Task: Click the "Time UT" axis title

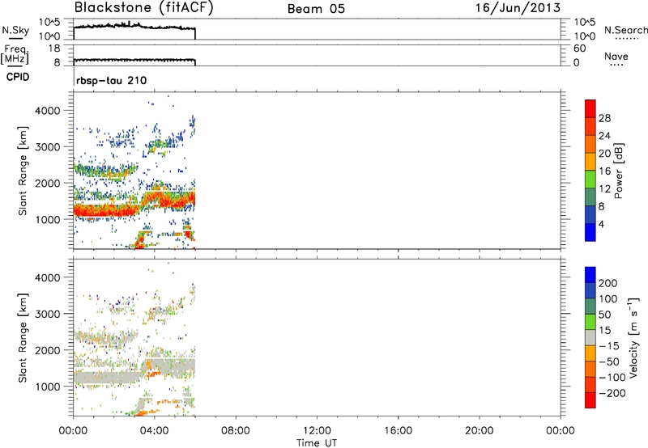Action: (x=317, y=442)
